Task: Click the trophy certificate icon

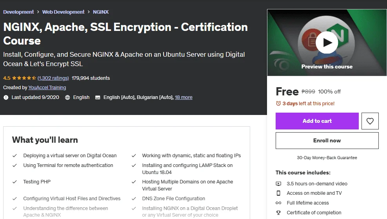Action: pyautogui.click(x=278, y=213)
